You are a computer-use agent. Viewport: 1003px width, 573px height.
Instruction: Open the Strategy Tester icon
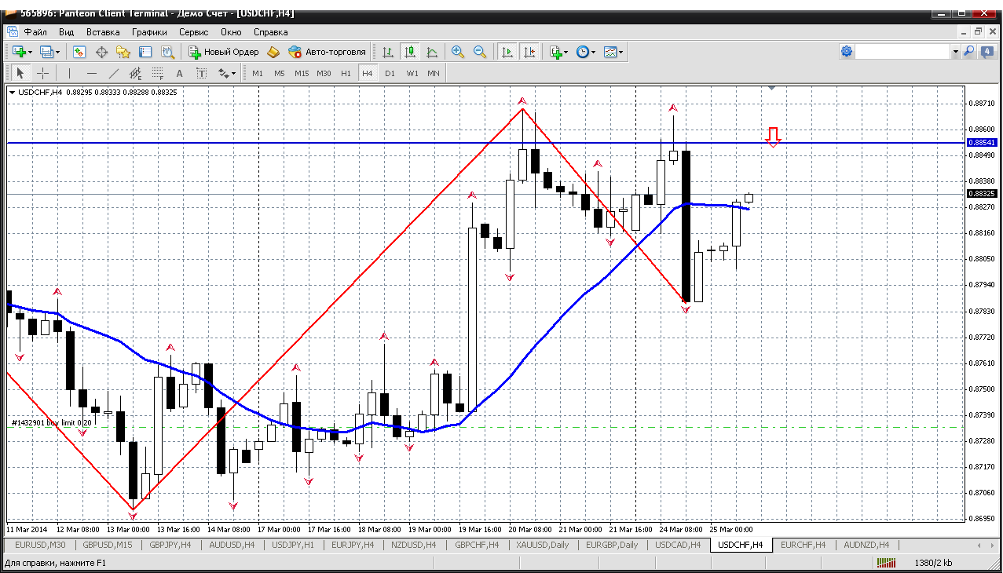coord(167,52)
